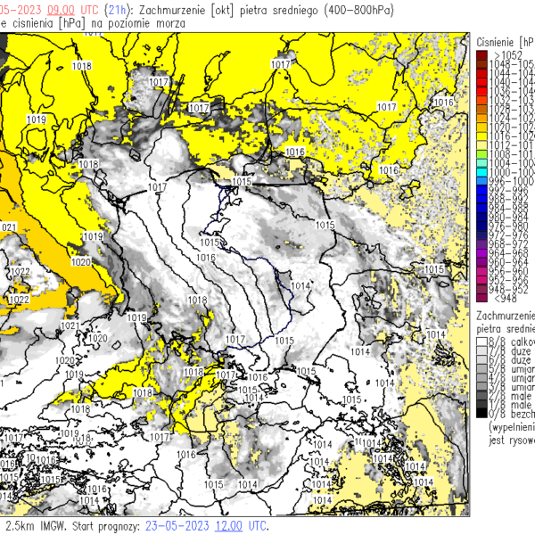Click the 1024-1028 orange pressure swatch
The image size is (535, 535).
pos(481,118)
